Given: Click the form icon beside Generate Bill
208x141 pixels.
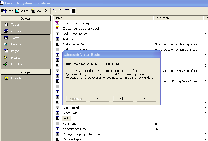Looking at the screenshot, I should pyautogui.click(x=57, y=108).
